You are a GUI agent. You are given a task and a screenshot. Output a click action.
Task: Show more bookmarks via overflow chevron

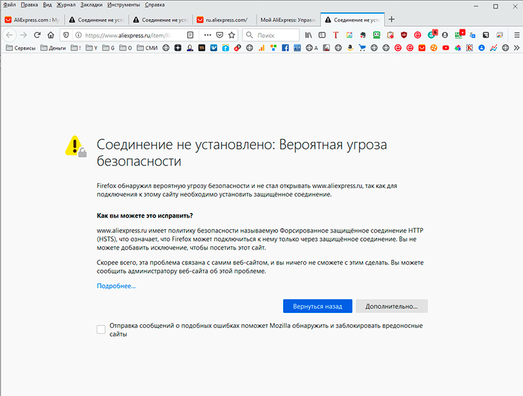click(x=515, y=48)
